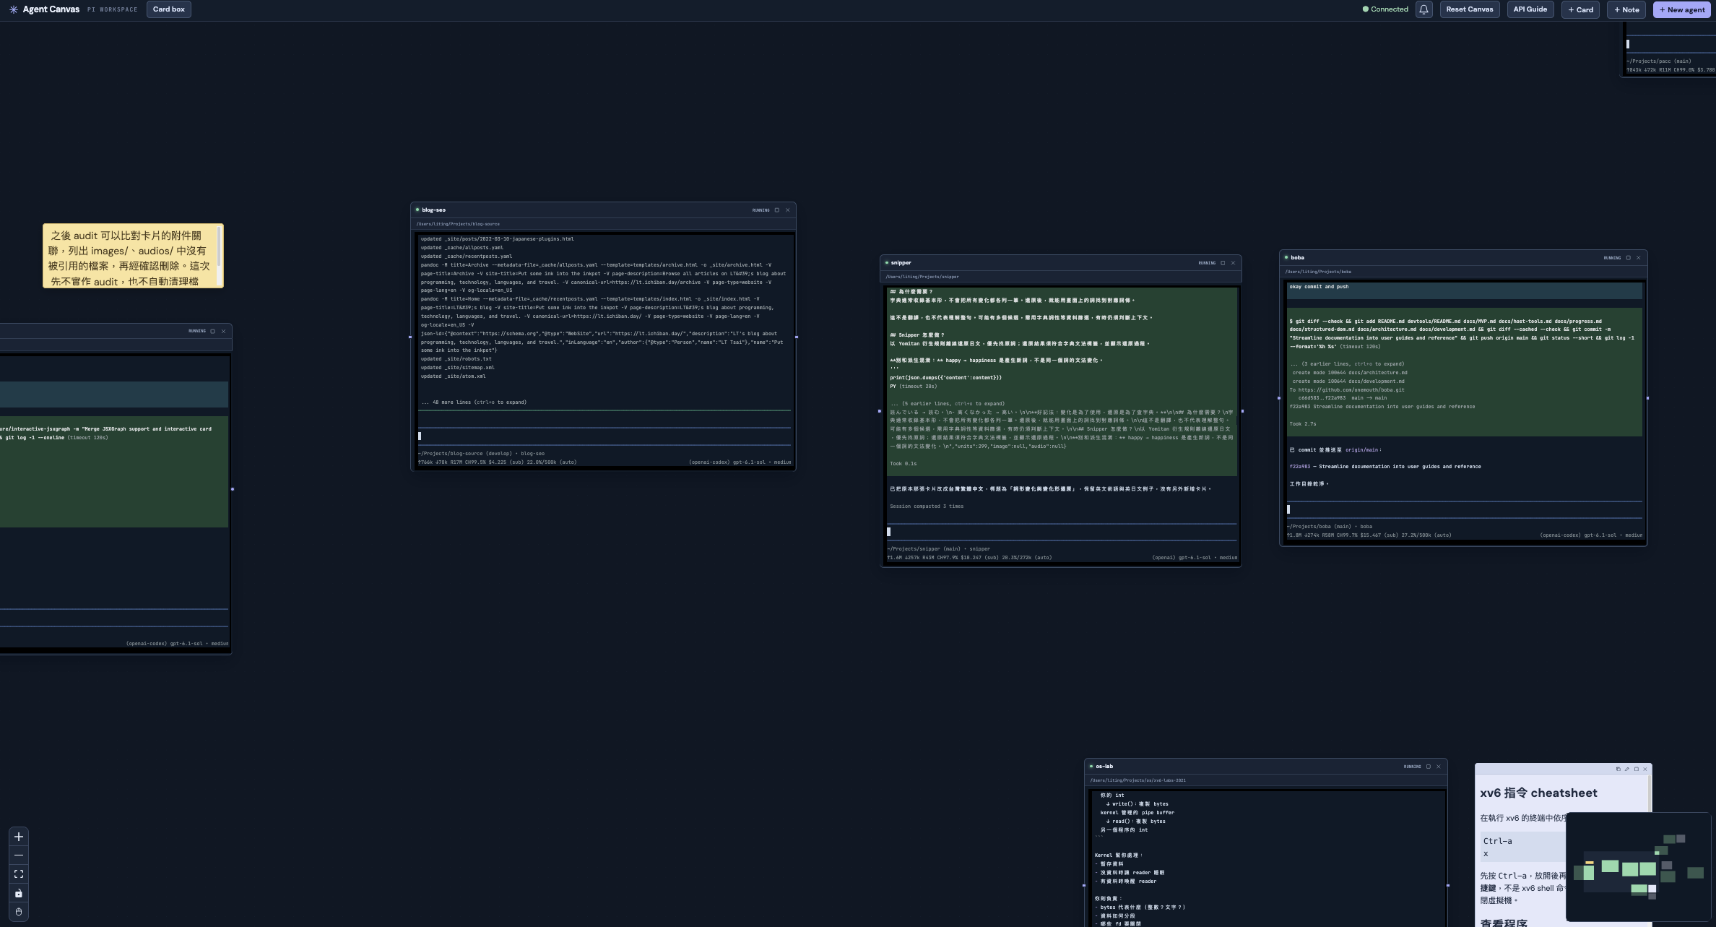
Task: Create a New agent
Action: [1682, 9]
